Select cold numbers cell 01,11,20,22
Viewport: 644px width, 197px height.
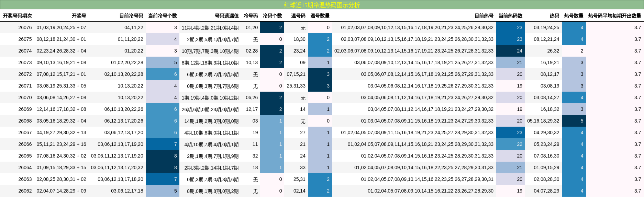pyautogui.click(x=131, y=39)
